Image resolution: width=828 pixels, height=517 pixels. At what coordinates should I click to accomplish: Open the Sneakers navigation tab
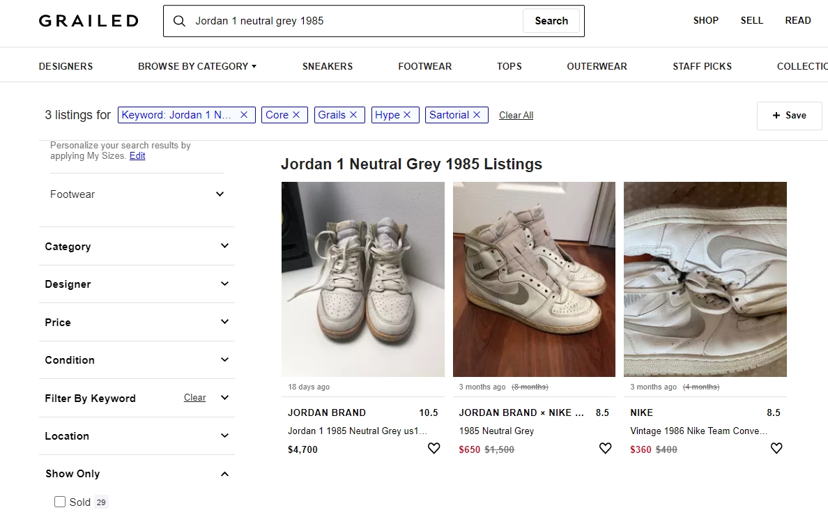point(327,66)
